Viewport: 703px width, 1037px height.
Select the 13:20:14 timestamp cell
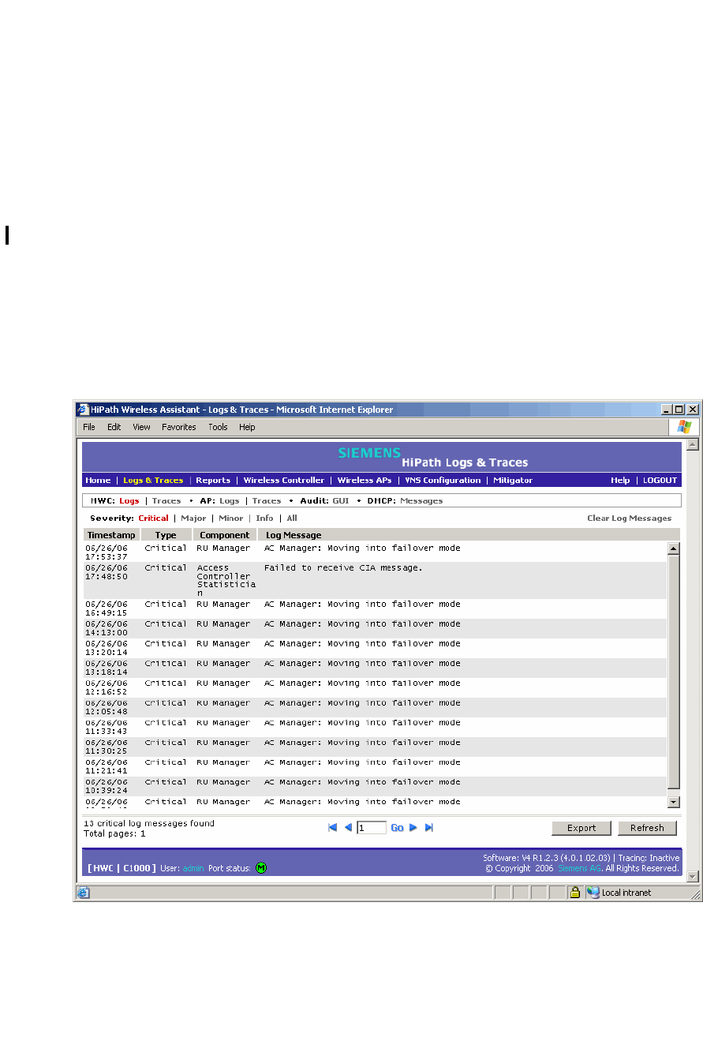point(107,648)
